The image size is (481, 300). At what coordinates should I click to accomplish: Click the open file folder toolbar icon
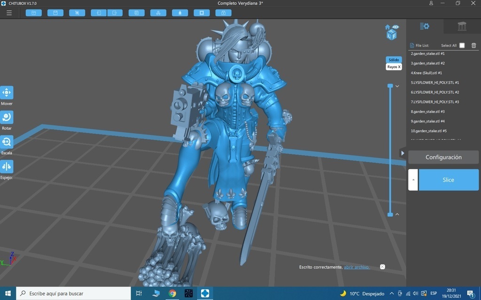[34, 13]
